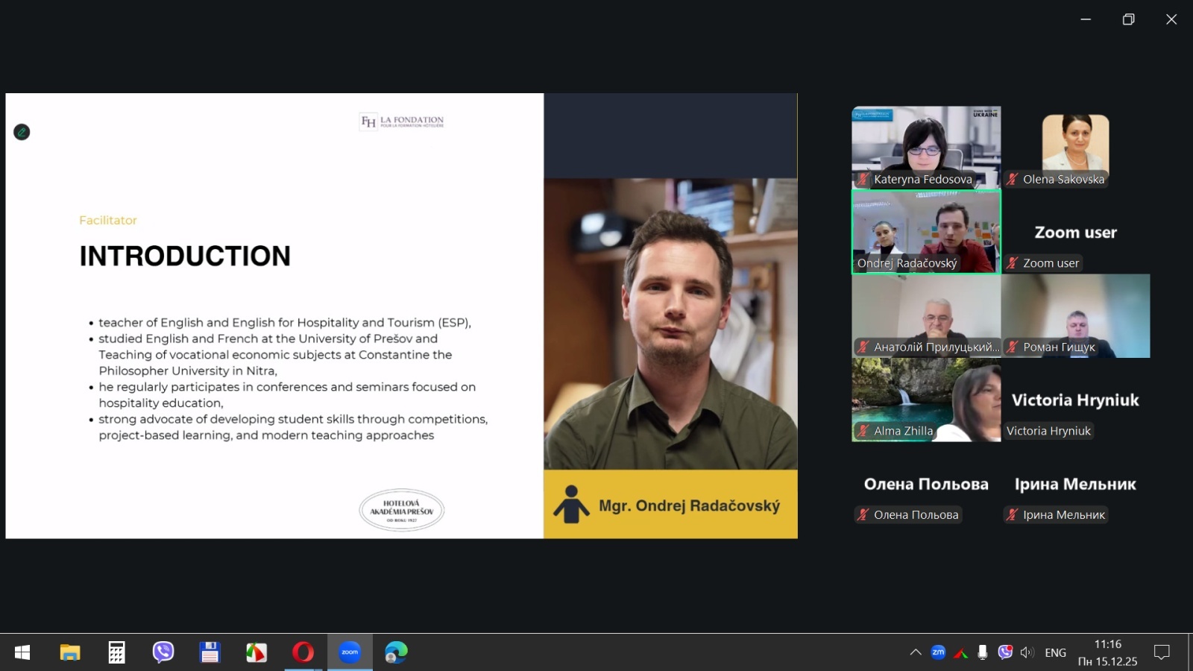Click the muted mic icon on Alma Zhilla
This screenshot has height=671, width=1193.
click(863, 431)
